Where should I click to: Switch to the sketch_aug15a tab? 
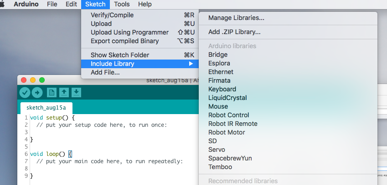46,108
